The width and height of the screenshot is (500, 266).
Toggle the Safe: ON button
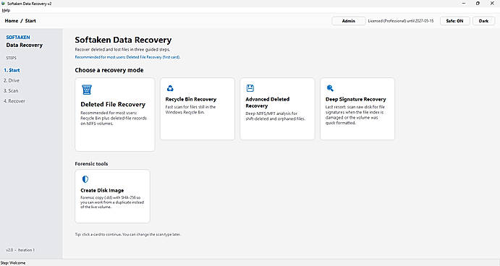click(454, 21)
